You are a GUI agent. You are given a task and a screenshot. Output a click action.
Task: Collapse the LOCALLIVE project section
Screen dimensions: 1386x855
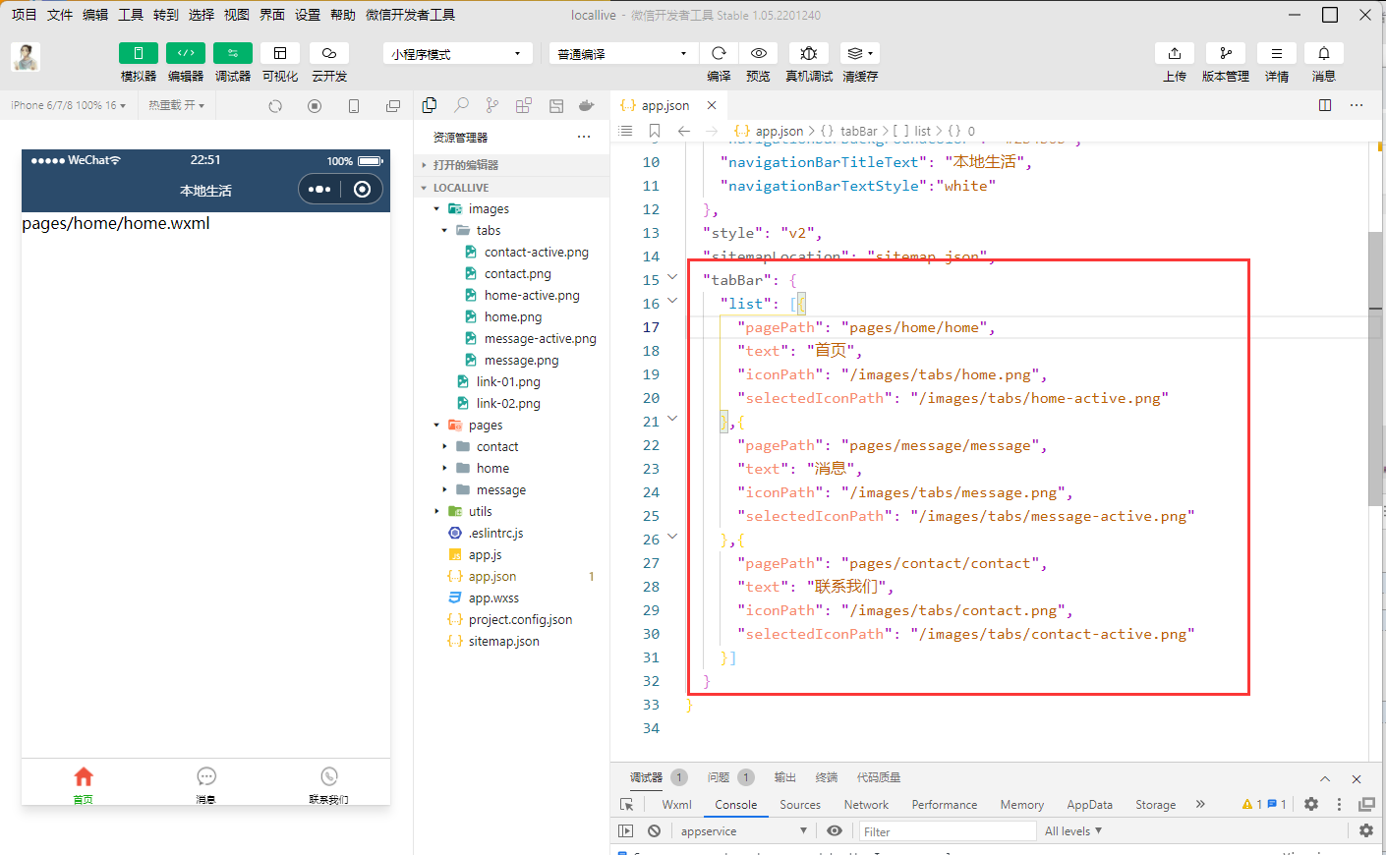click(x=511, y=188)
